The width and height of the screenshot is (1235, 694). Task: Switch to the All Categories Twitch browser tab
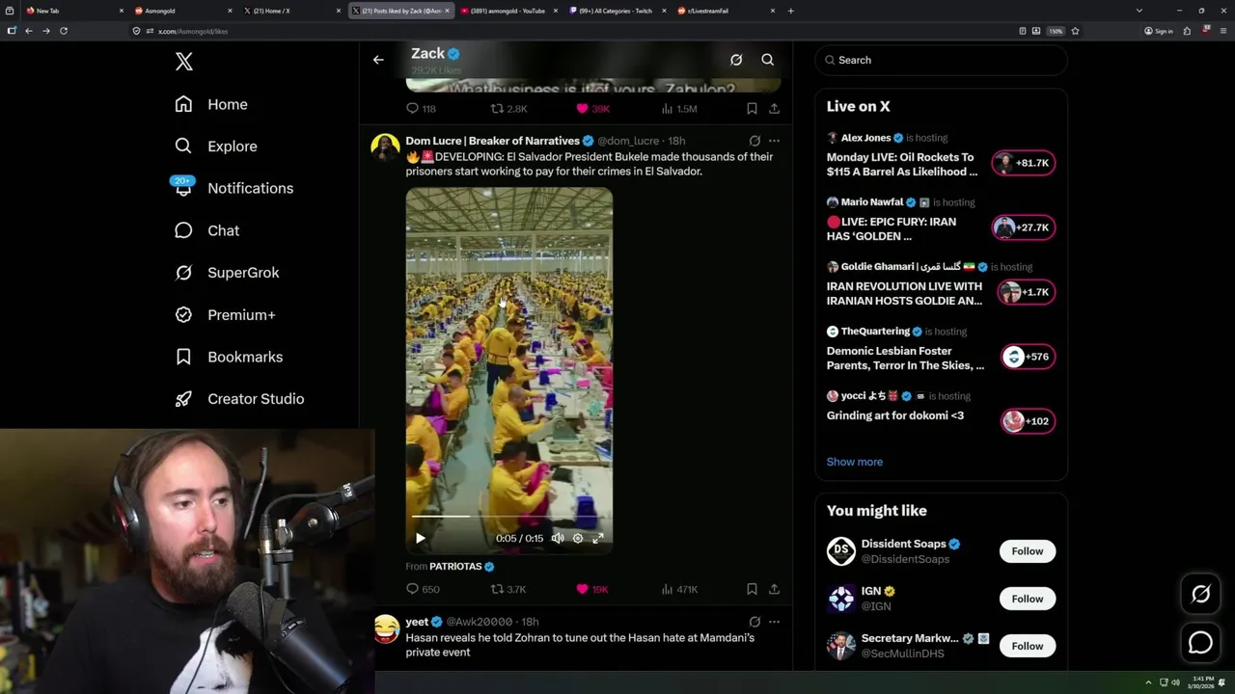(617, 11)
